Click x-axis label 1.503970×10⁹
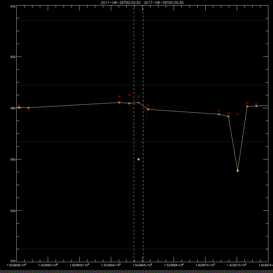Image resolution: width=273 pixels, height=273 pixels. [x=206, y=265]
